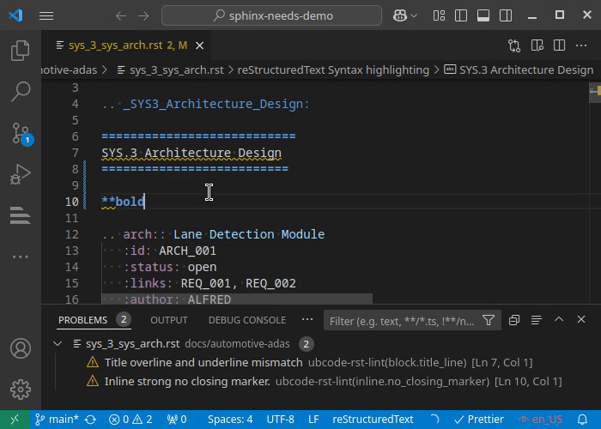Click the filter icon in Problems panel

click(x=489, y=320)
